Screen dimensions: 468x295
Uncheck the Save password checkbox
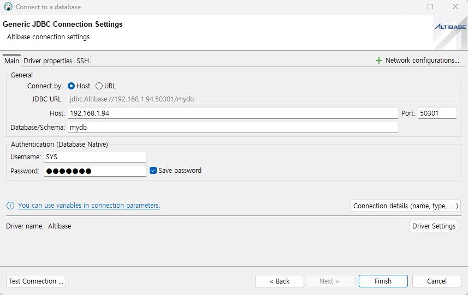click(153, 171)
